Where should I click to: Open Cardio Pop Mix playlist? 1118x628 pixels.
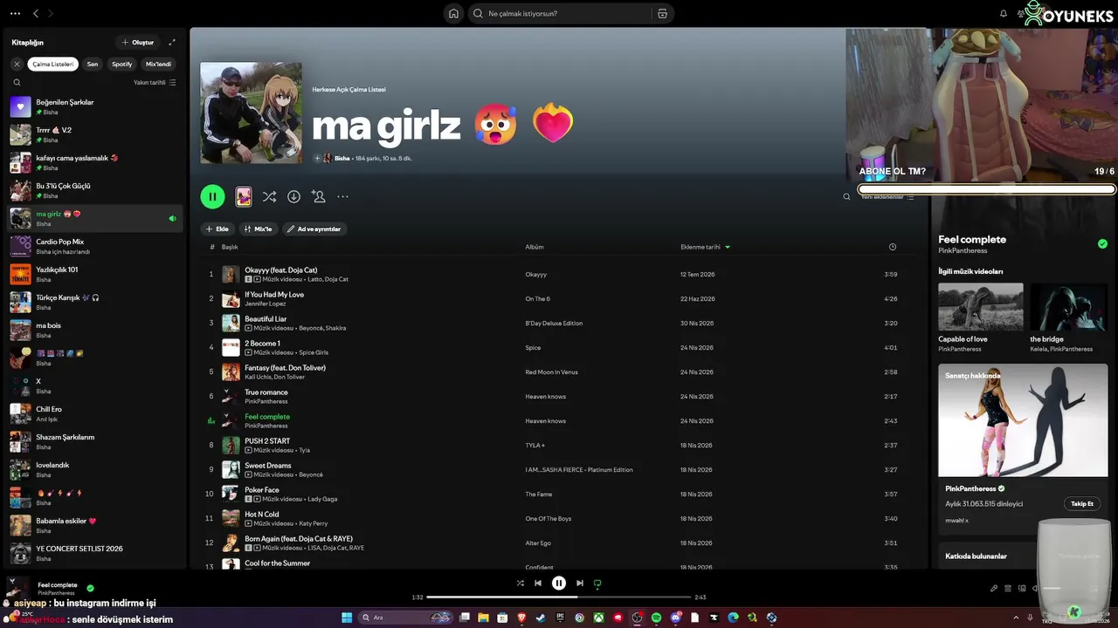(96, 246)
